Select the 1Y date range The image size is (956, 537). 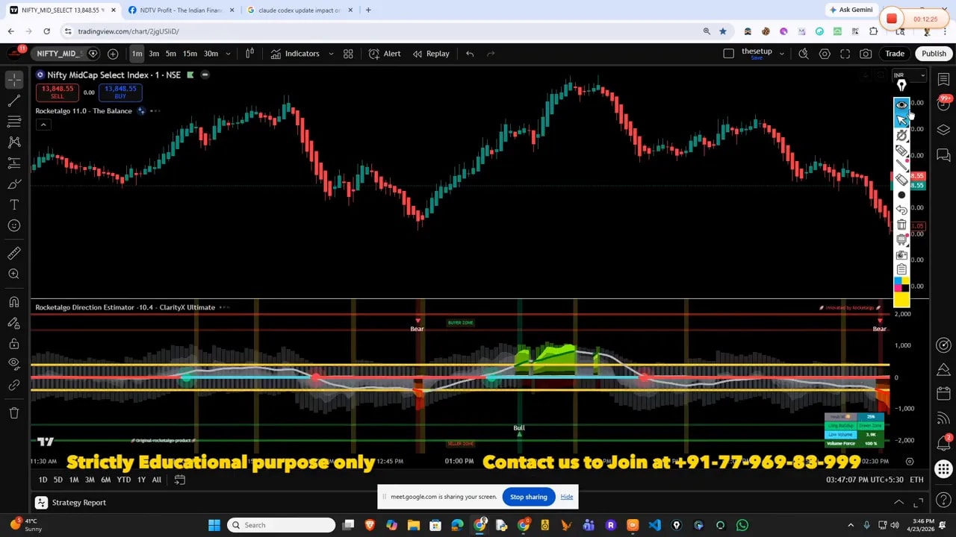click(141, 480)
